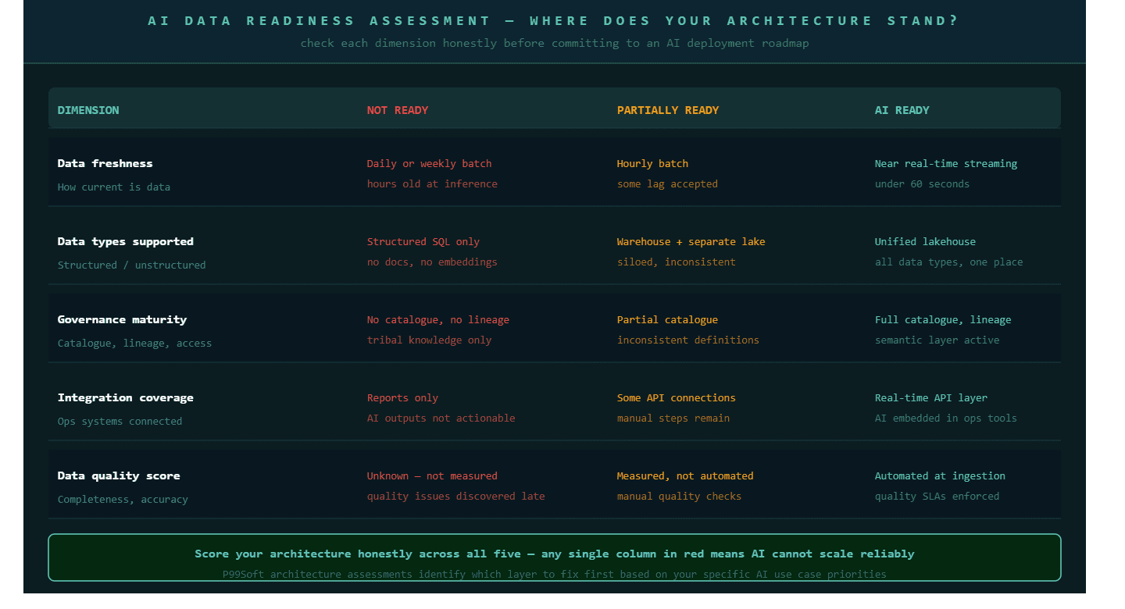Click 'manual quality checks' text
Viewport: 1125px width, 609px height.
pos(680,496)
